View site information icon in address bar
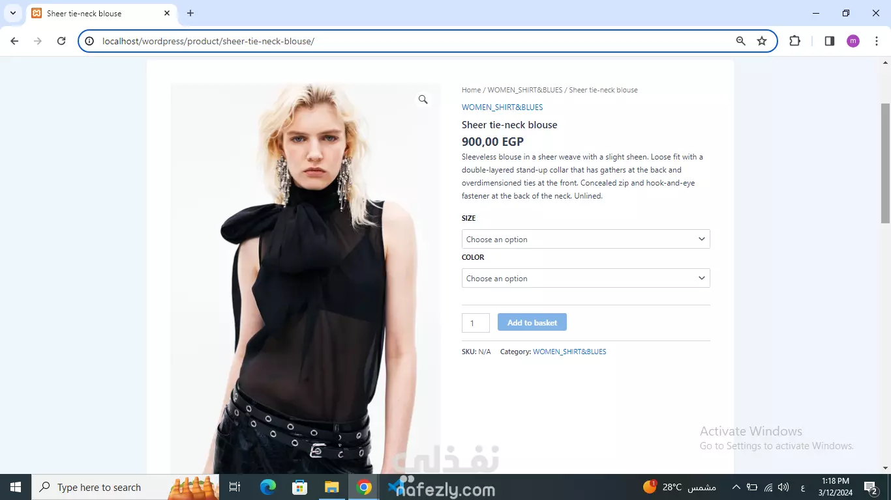The height and width of the screenshot is (500, 891). click(90, 41)
